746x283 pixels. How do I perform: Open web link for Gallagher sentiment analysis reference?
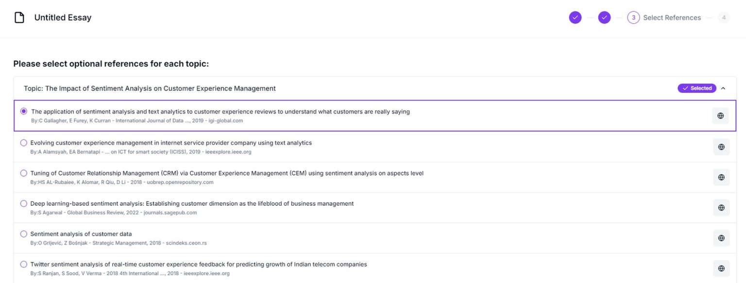point(720,116)
